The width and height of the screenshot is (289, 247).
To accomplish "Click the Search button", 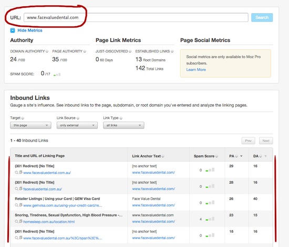I will [262, 17].
